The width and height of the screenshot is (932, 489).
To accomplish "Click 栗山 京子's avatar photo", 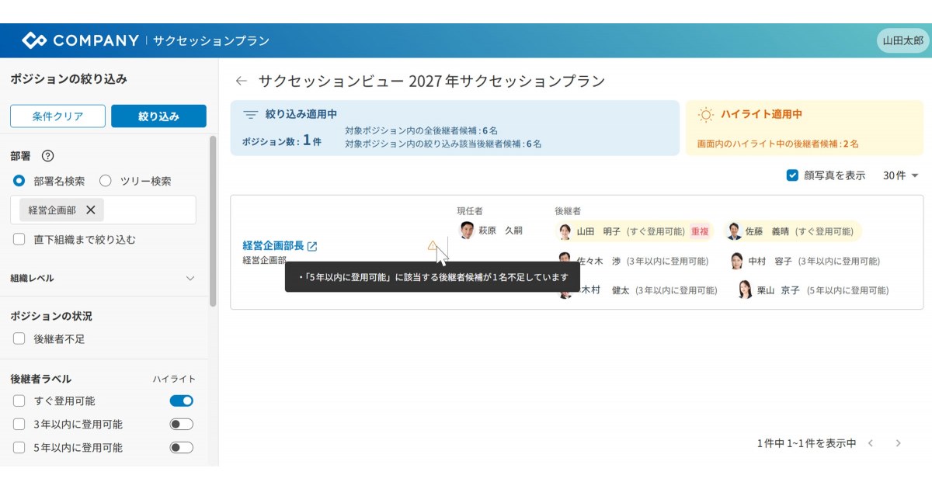I will [x=745, y=290].
